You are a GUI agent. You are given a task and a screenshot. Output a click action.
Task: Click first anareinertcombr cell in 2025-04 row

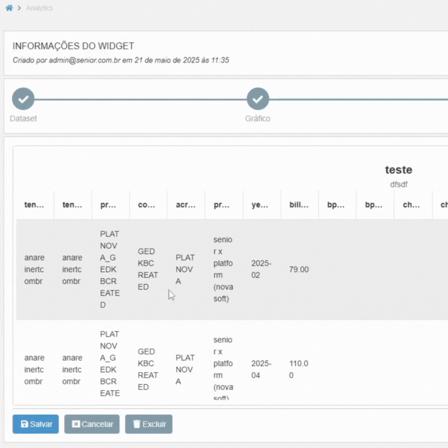tap(34, 369)
